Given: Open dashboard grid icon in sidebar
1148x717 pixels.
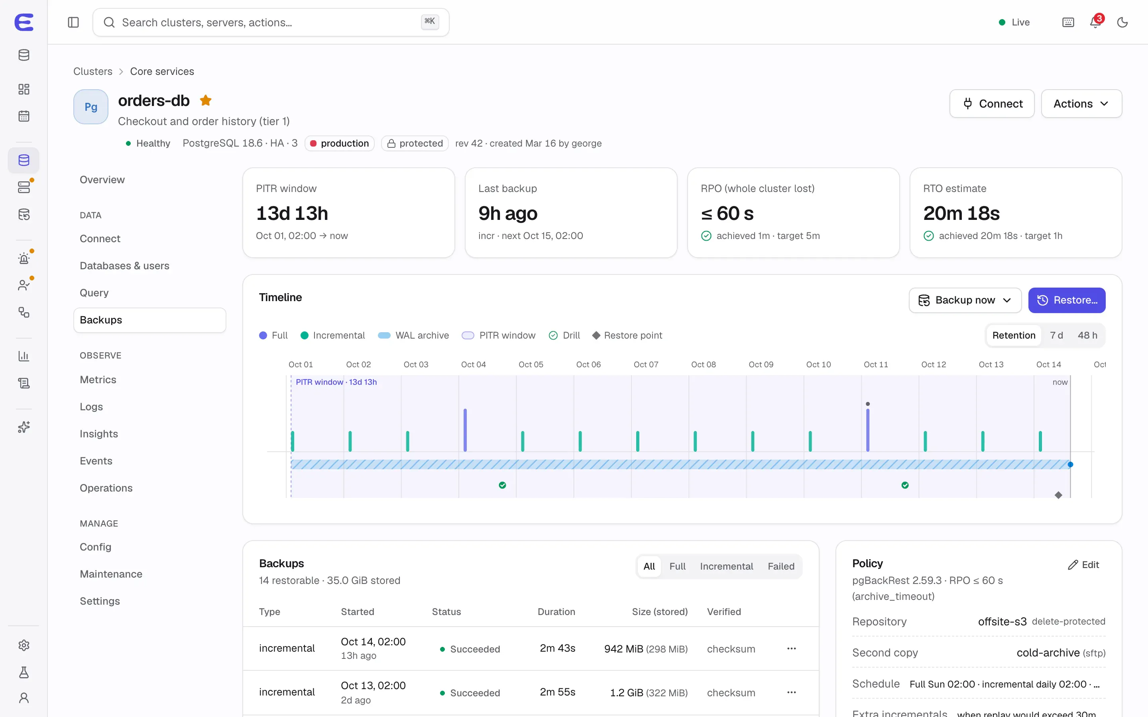Looking at the screenshot, I should 24,89.
